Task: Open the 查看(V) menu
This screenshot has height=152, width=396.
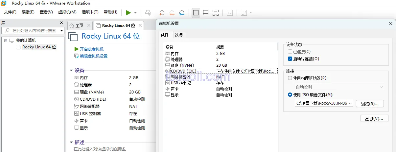Action: 46,12
